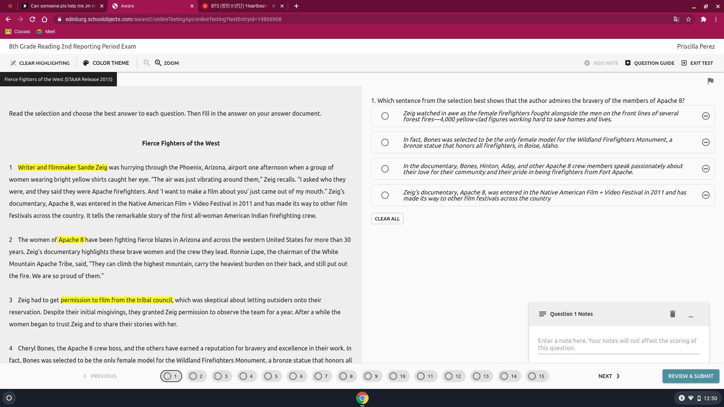Click Review & Submit button
Screen dimensions: 724x407
point(690,376)
